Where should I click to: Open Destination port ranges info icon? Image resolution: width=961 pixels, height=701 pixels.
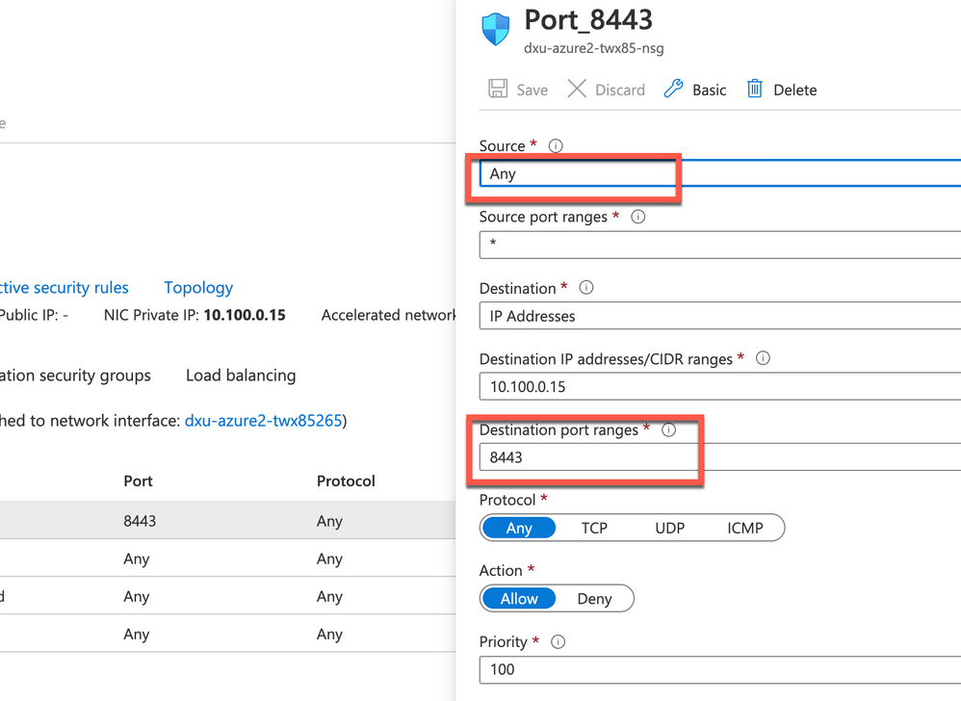click(x=668, y=430)
